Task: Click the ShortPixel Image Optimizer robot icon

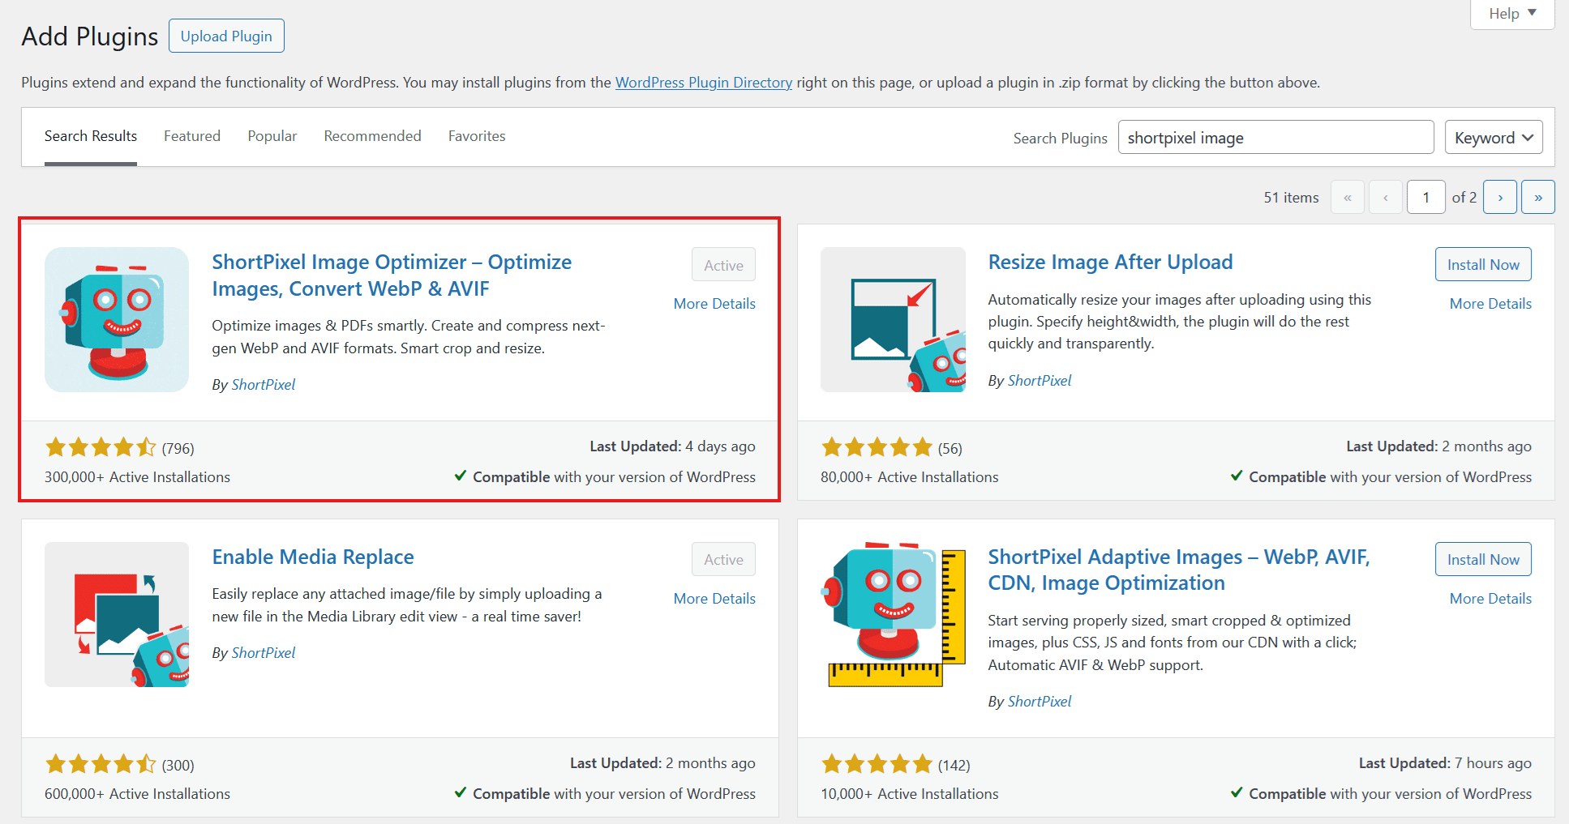Action: [x=116, y=319]
